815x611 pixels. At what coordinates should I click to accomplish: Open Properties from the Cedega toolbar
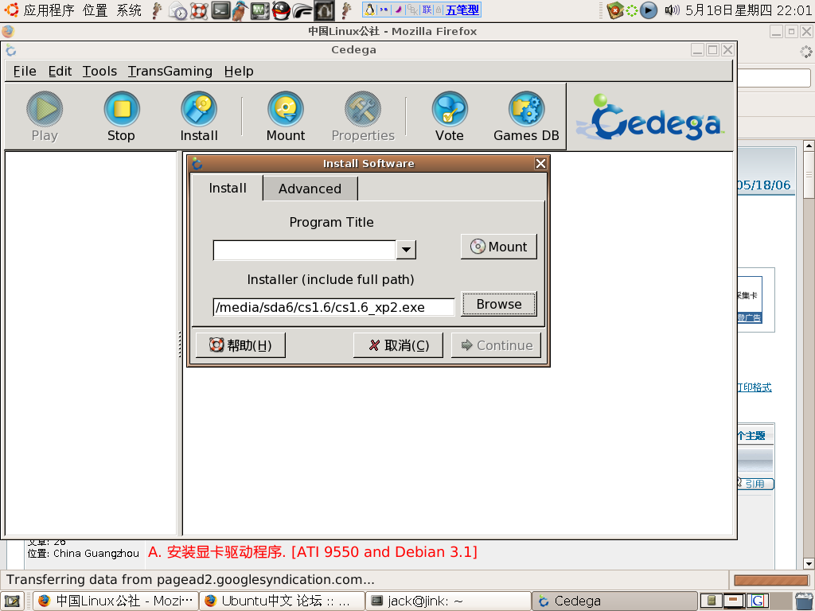pos(363,109)
